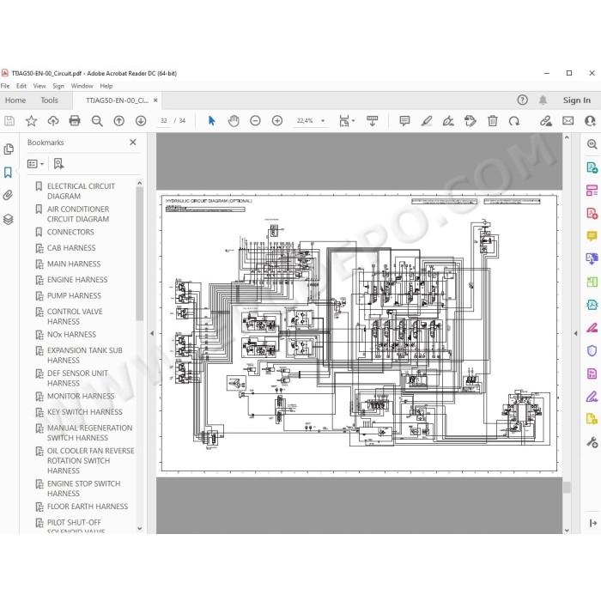The width and height of the screenshot is (601, 601).
Task: Open the fit page options
Action: pos(347,121)
